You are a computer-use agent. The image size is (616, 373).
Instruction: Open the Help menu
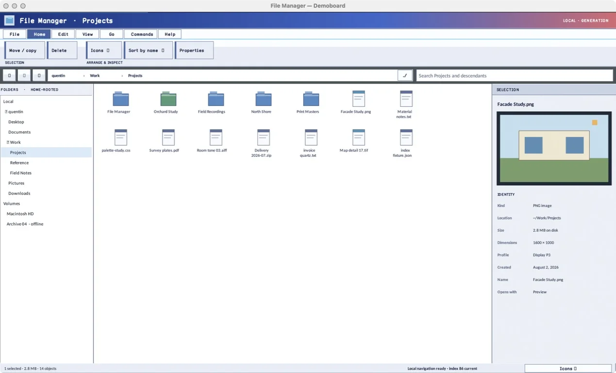click(x=170, y=34)
